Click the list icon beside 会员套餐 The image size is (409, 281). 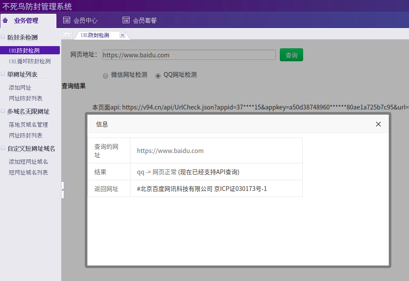[x=126, y=20]
